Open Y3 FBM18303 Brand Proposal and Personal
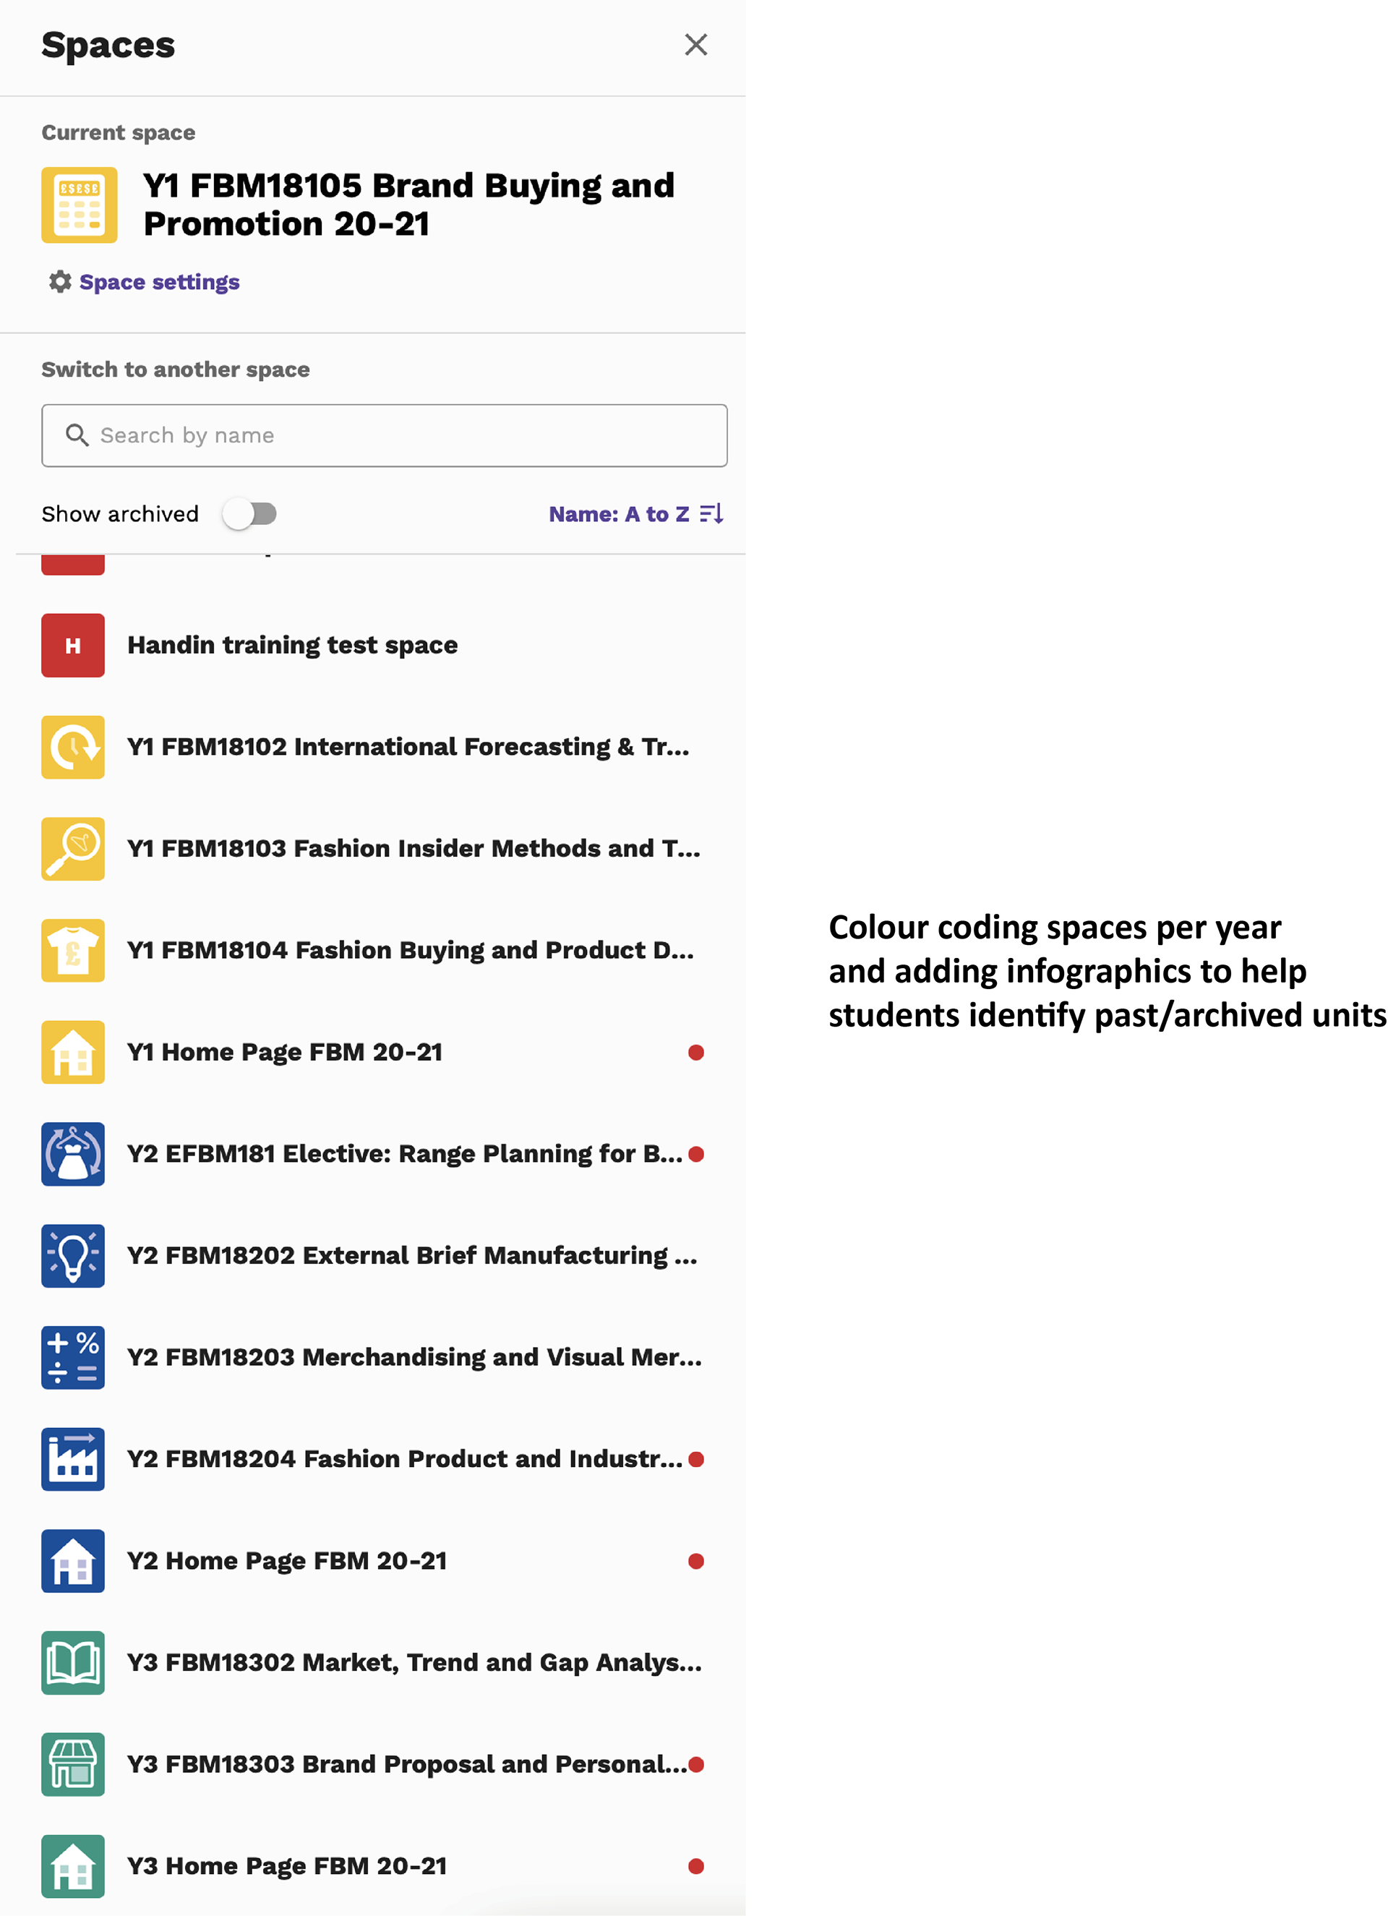The image size is (1388, 1916). point(407,1765)
